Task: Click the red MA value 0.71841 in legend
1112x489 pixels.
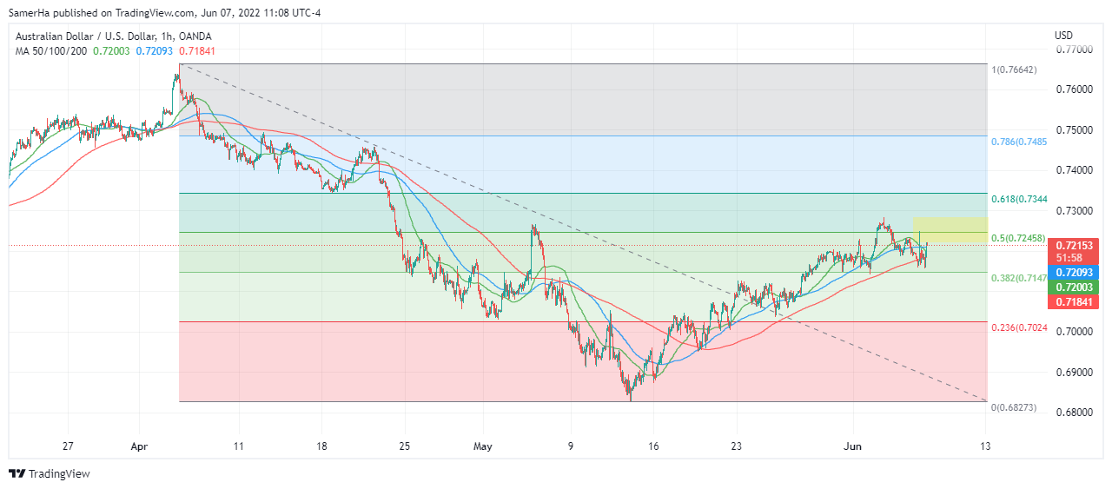Action: pos(195,51)
